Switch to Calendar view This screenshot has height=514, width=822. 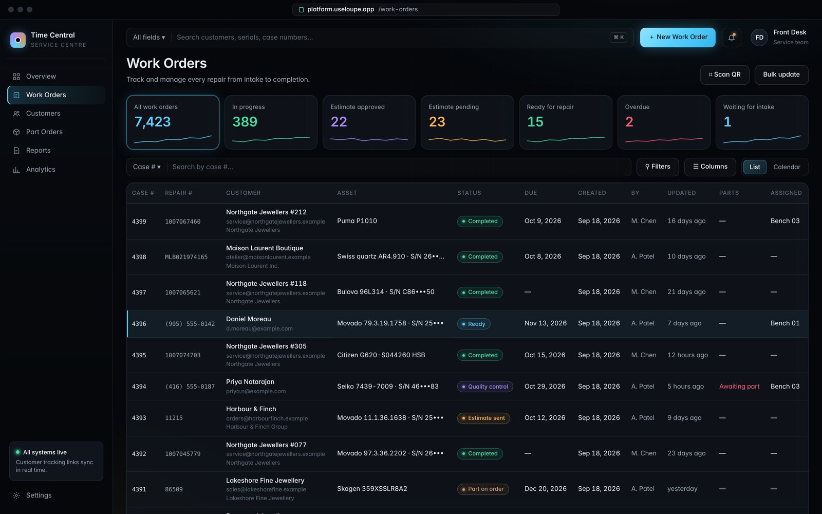click(787, 167)
